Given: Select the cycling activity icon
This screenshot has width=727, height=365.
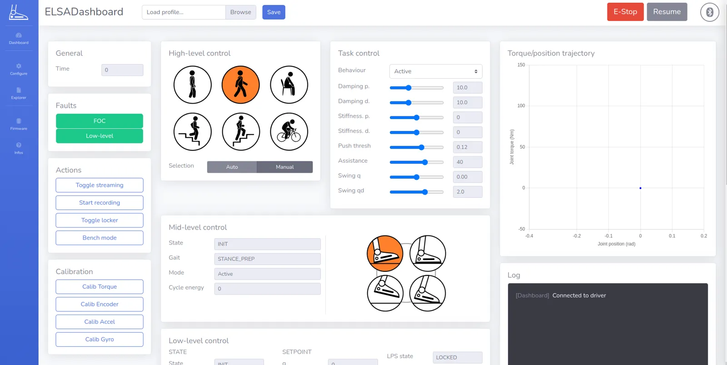Looking at the screenshot, I should tap(289, 132).
